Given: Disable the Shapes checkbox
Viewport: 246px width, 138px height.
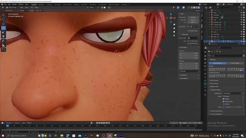Looking at the screenshot, I should click(x=223, y=99).
